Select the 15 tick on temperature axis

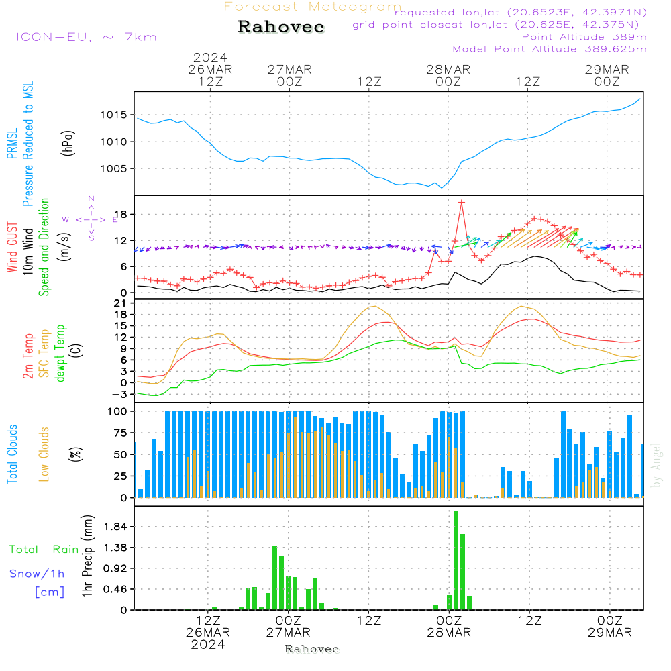(121, 325)
